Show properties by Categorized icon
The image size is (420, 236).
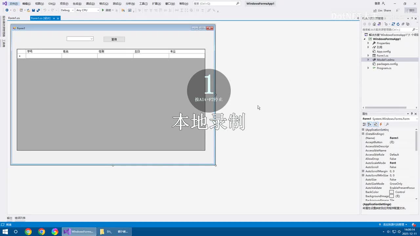tap(364, 124)
